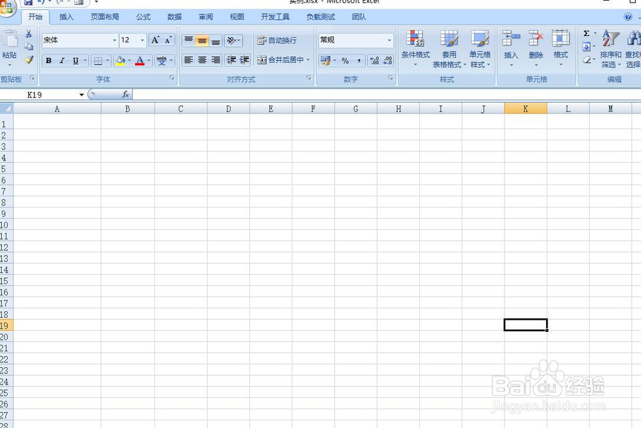Click AutoSum sigma icon
This screenshot has height=428, width=641.
[x=587, y=33]
